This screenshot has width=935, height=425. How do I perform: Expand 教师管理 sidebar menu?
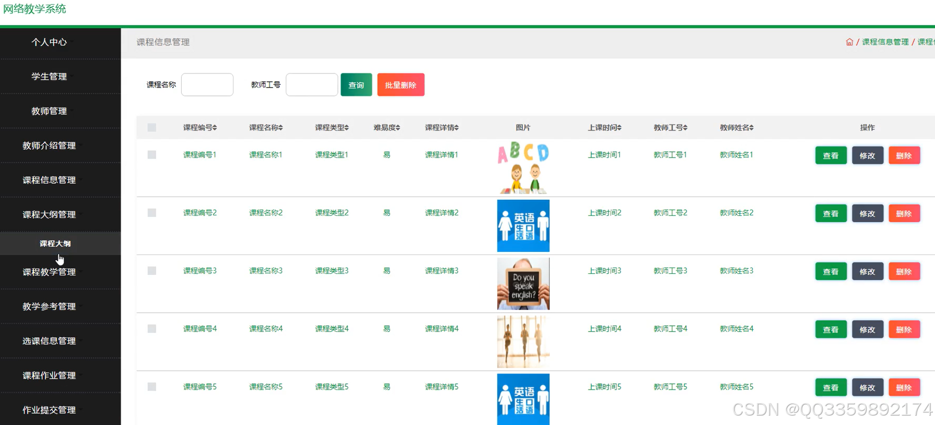pyautogui.click(x=60, y=111)
